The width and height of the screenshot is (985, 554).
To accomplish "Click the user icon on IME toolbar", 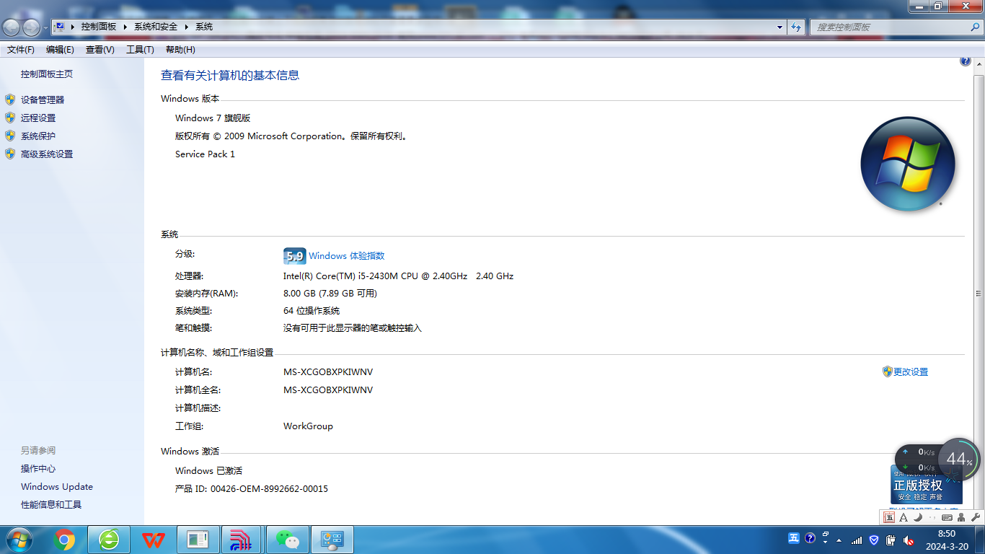I will pos(961,517).
